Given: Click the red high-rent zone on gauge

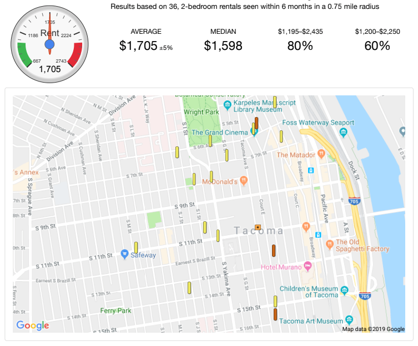Looking at the screenshot, I should tap(75, 54).
